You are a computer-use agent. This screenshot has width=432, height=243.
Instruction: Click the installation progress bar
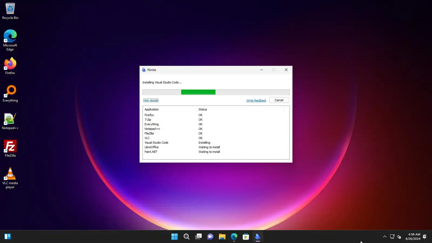tap(216, 92)
